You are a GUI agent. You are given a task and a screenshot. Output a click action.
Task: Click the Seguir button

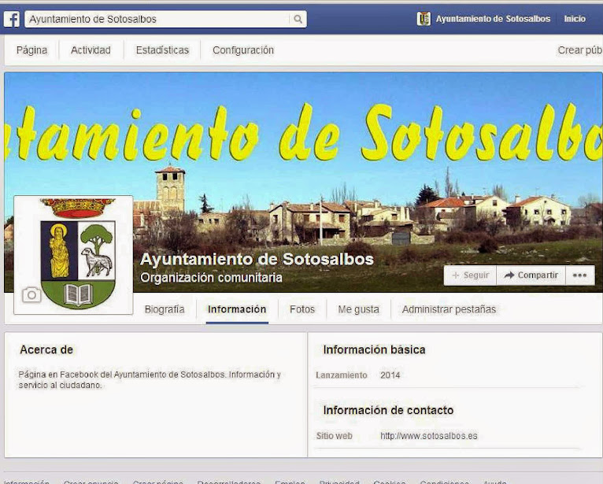pos(470,275)
